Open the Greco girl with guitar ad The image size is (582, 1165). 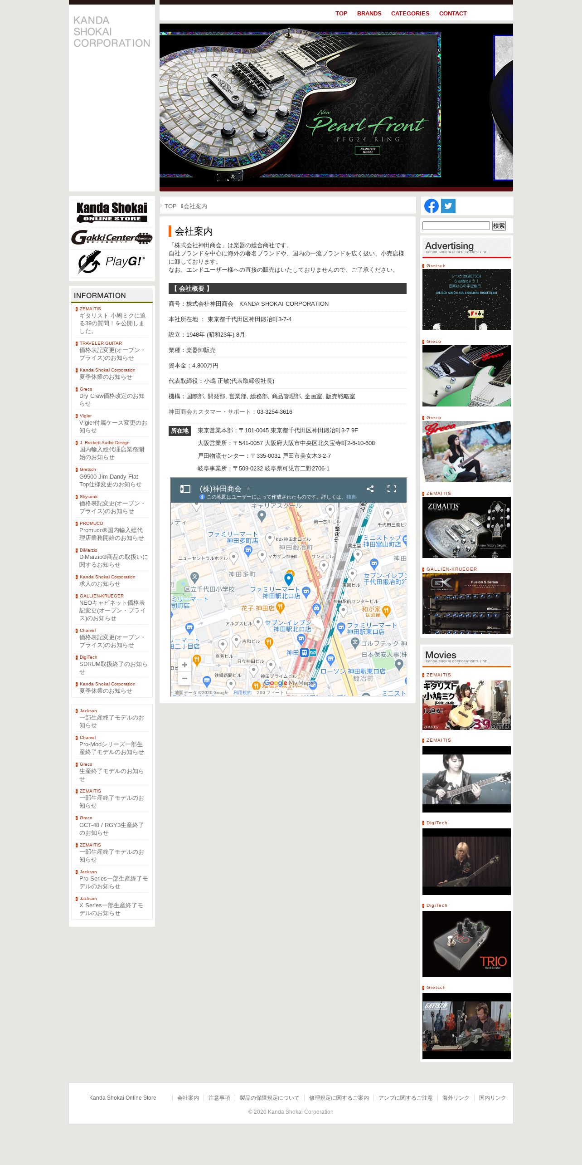pyautogui.click(x=466, y=451)
